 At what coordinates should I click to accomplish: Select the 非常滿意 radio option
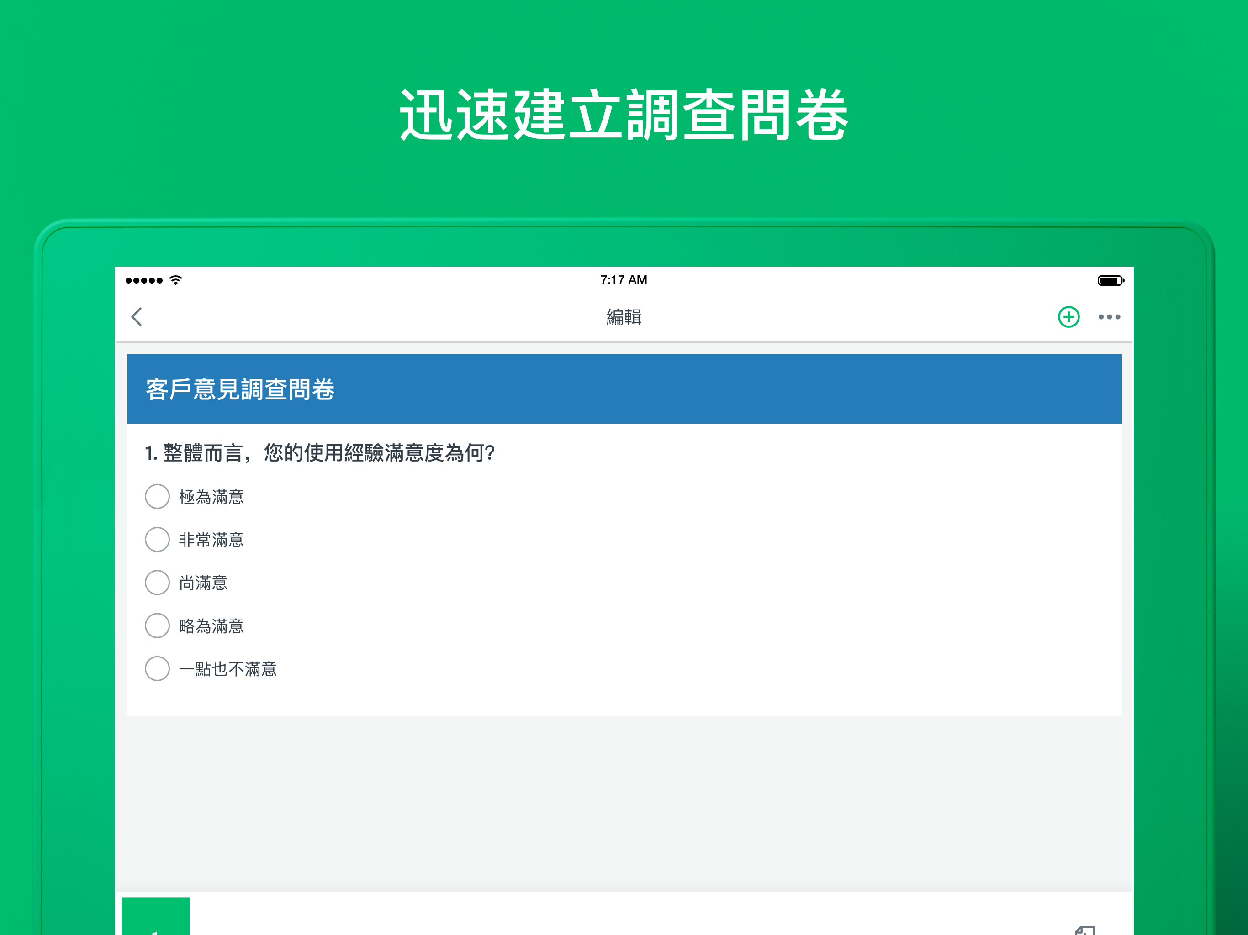[x=158, y=540]
